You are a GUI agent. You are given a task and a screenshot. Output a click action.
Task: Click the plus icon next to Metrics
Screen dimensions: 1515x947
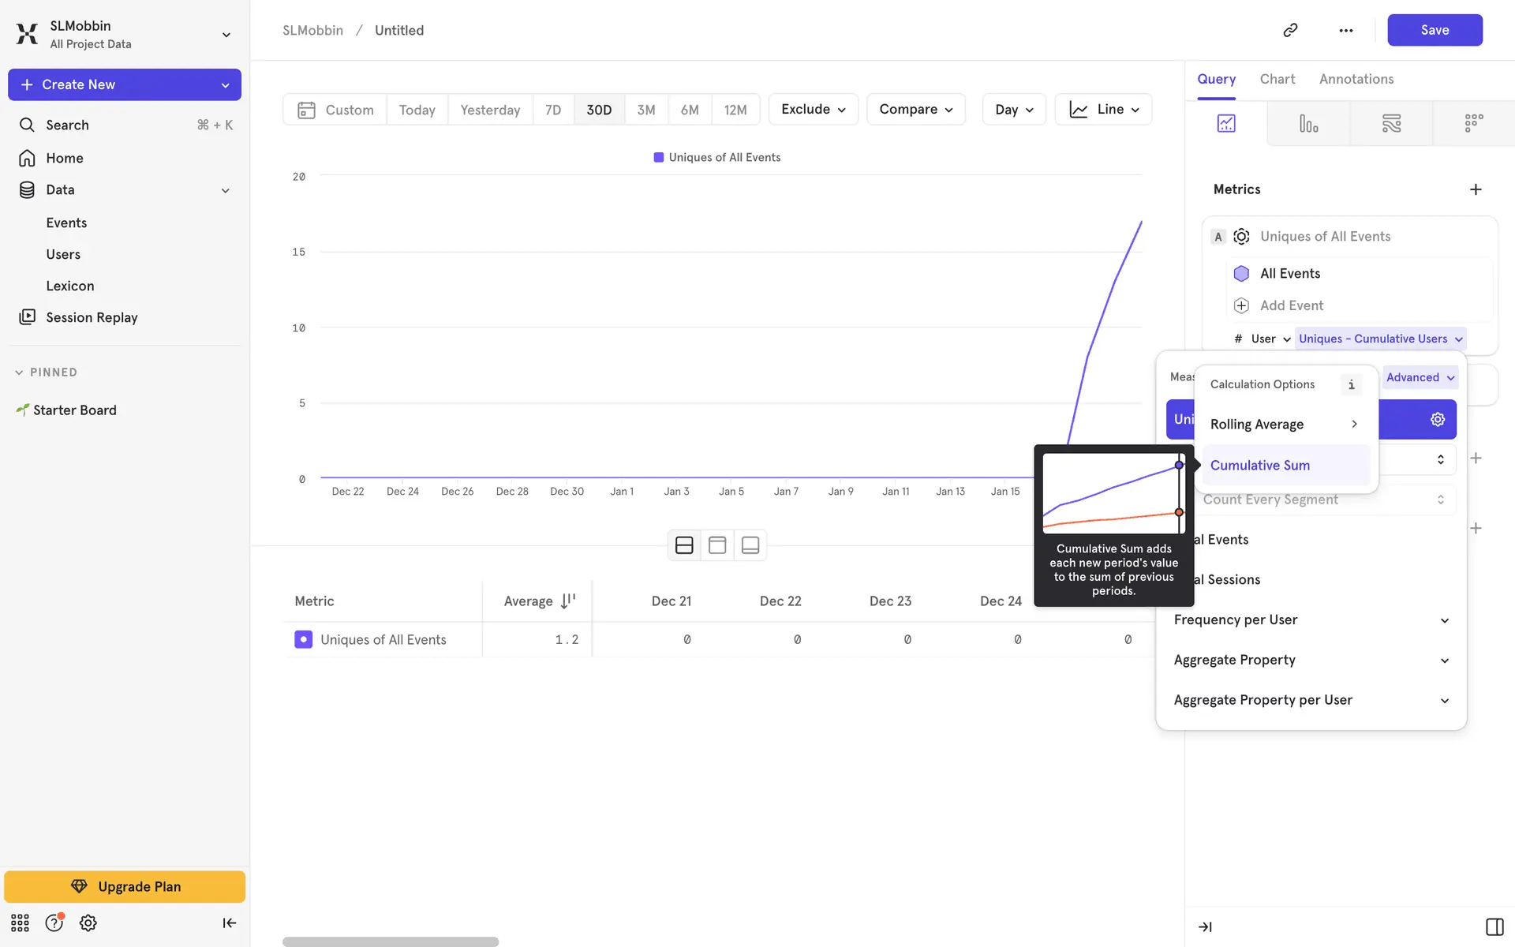[1475, 189]
